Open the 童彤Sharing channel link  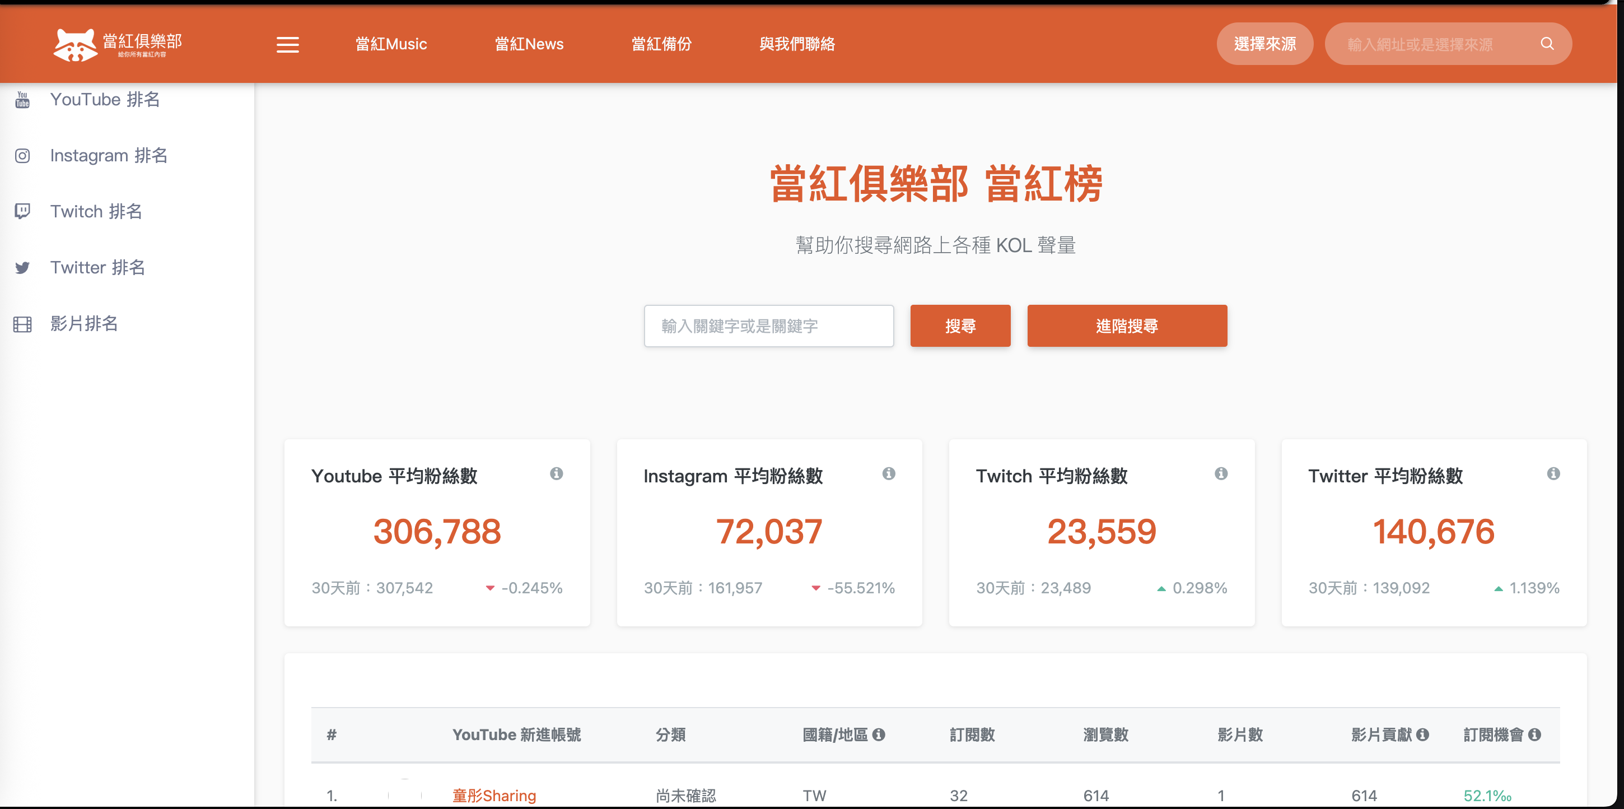tap(493, 795)
